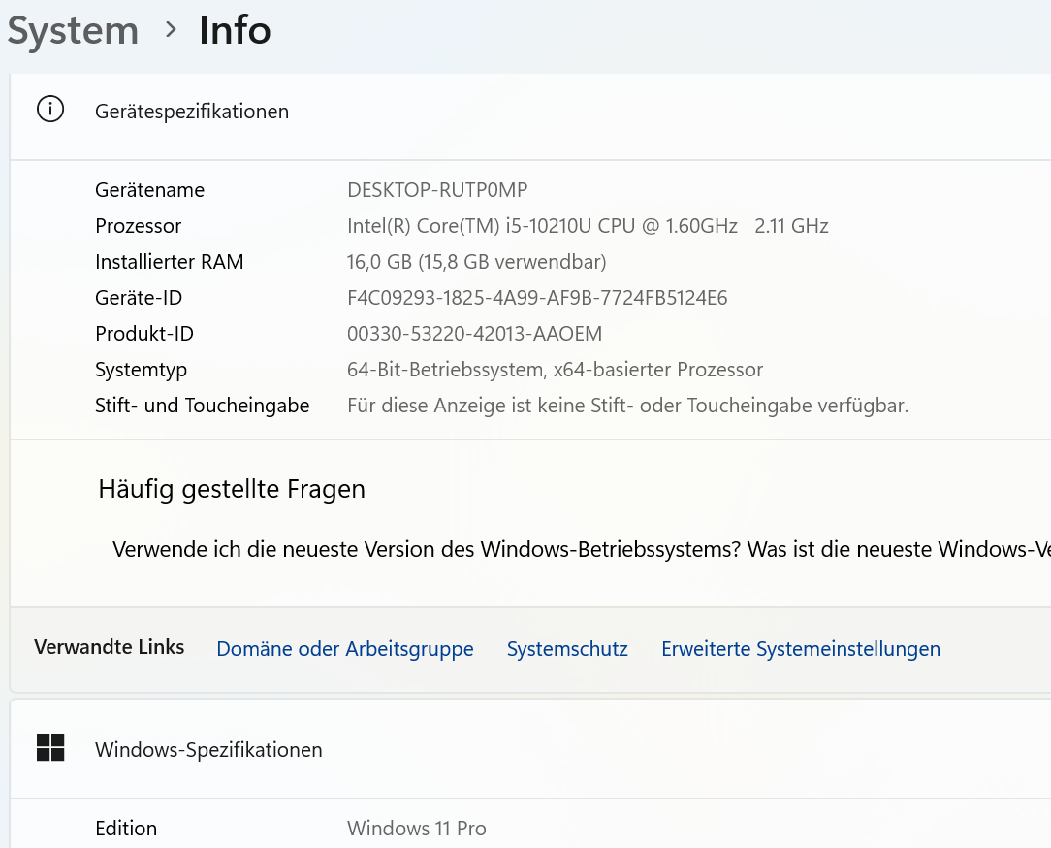Select processor value Intel Core i5-10210U
The width and height of the screenshot is (1051, 848).
(x=588, y=226)
